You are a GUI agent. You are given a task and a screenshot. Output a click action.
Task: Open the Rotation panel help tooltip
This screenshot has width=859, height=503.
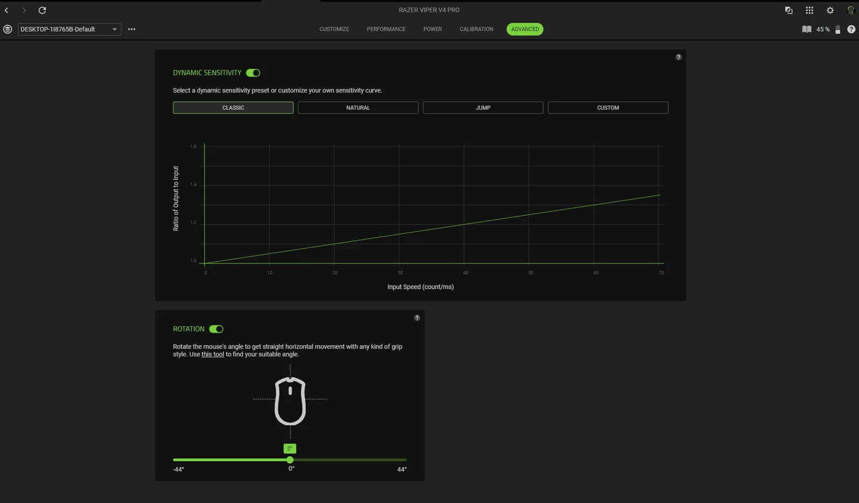pyautogui.click(x=417, y=318)
